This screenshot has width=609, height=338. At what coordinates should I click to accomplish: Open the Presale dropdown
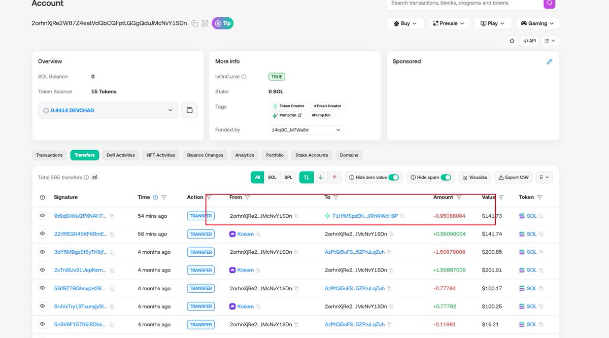point(449,23)
